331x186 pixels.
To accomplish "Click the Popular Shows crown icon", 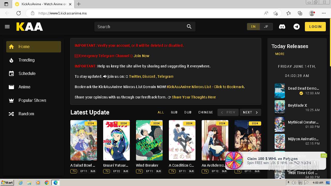I will 11,100.
